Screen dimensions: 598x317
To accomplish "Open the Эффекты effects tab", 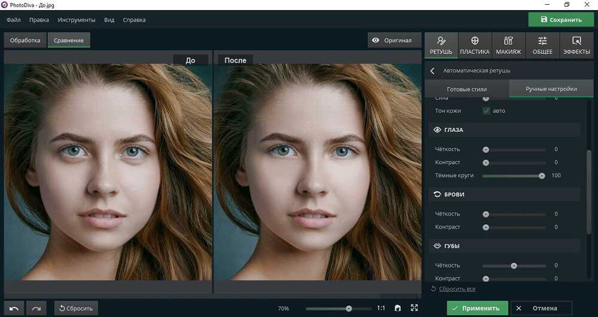I will coord(576,45).
